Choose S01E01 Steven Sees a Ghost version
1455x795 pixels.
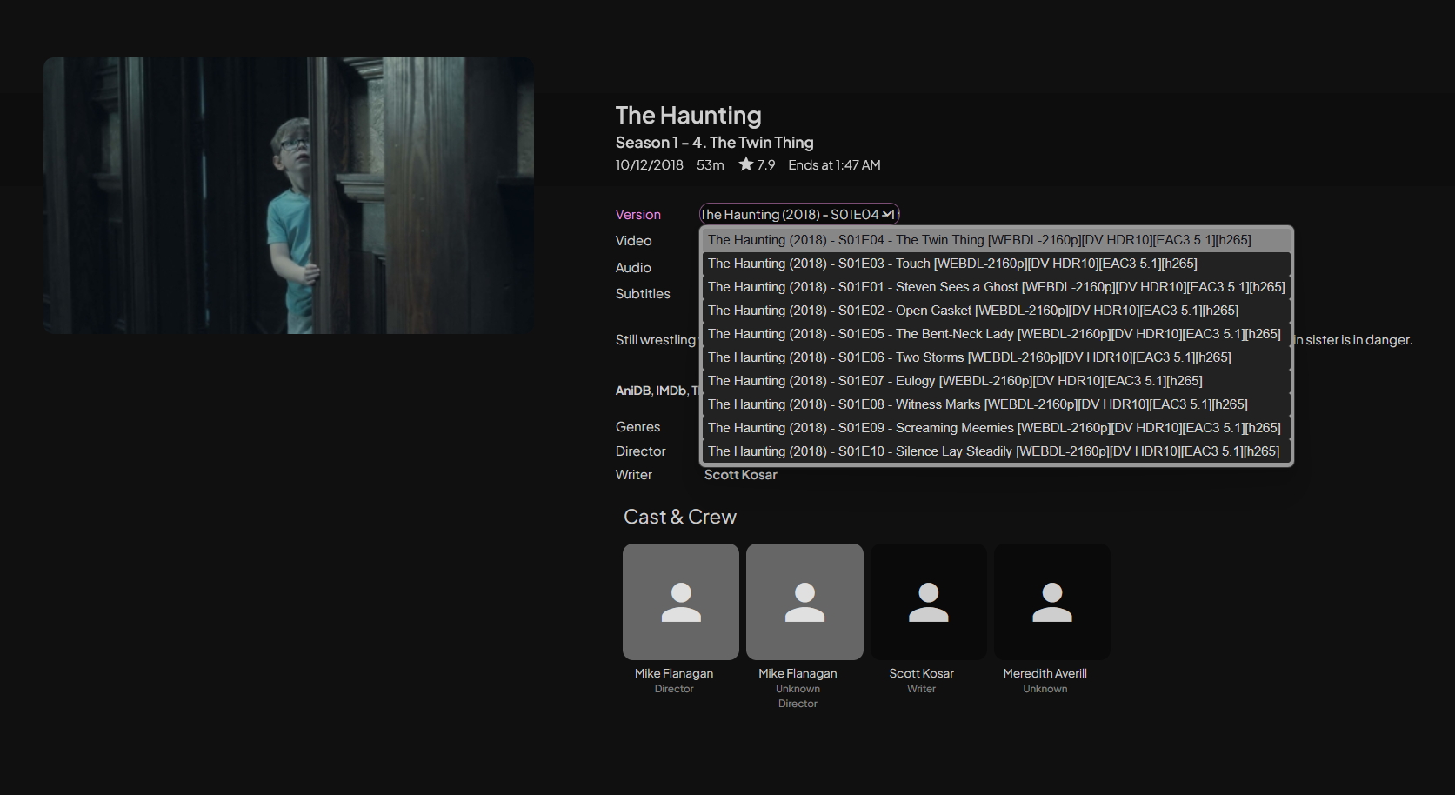click(995, 287)
